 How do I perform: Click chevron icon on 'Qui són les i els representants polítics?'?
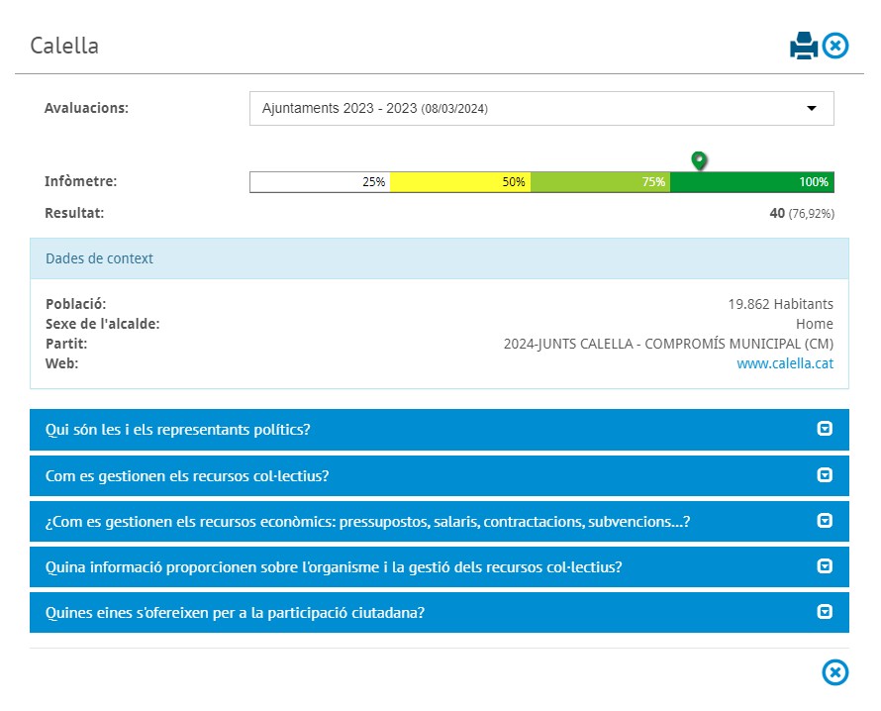[825, 429]
